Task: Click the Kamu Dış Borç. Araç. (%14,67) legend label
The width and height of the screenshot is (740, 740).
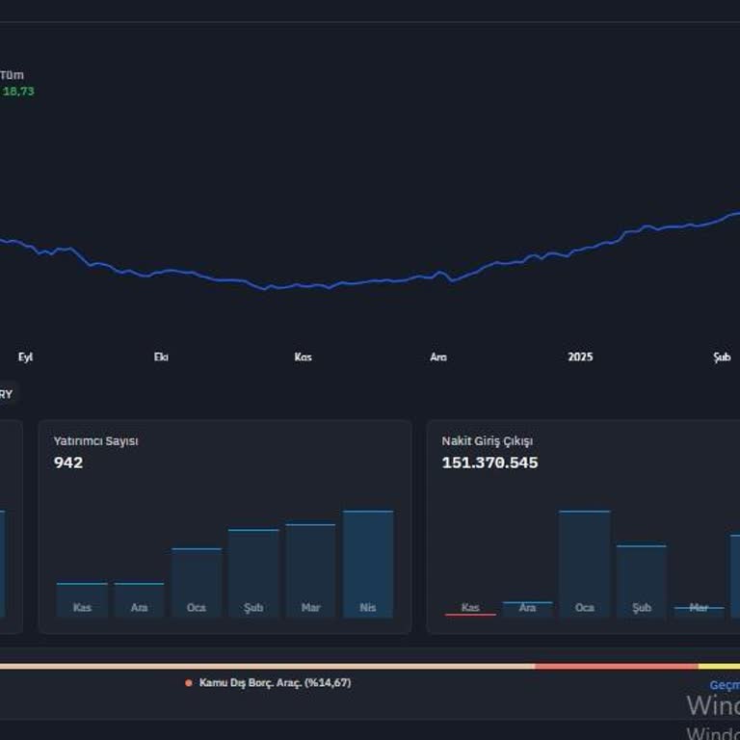Action: pyautogui.click(x=275, y=683)
